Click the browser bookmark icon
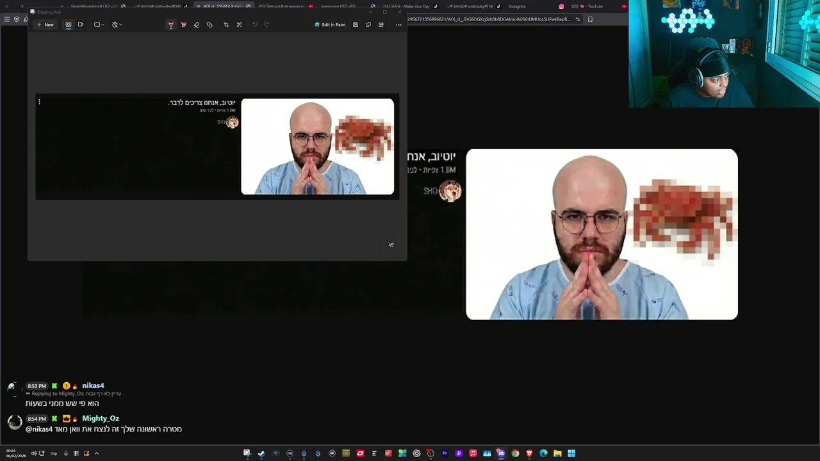 (x=590, y=19)
